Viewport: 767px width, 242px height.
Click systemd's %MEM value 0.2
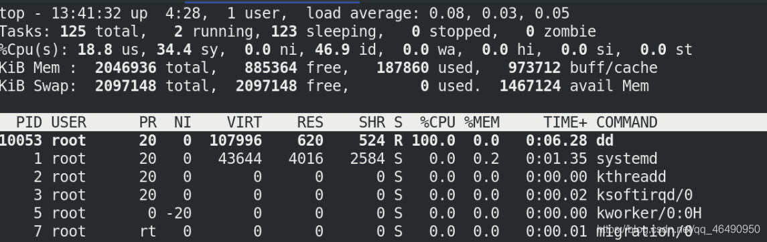tap(486, 158)
